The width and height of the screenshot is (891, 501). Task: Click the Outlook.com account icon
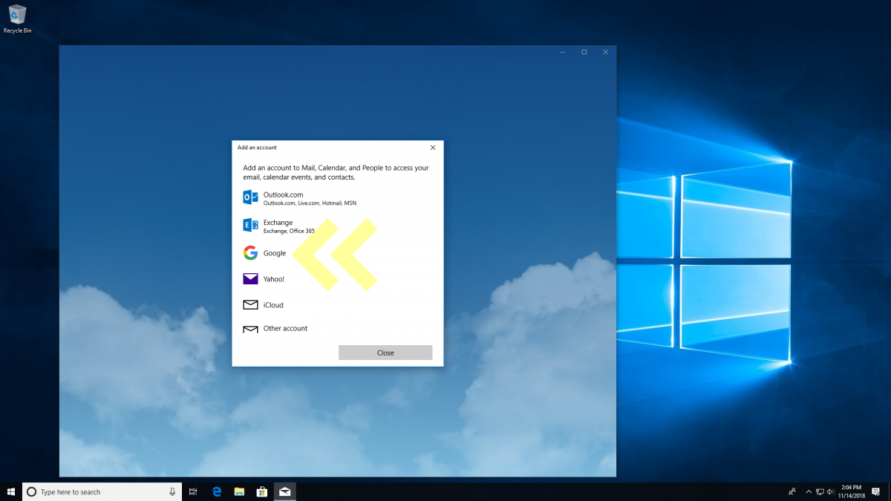[x=250, y=197]
